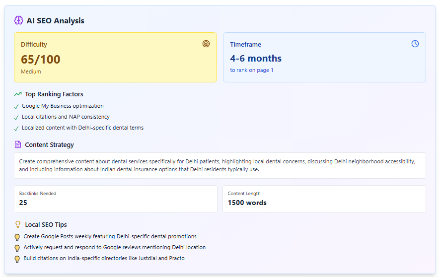Image resolution: width=439 pixels, height=277 pixels.
Task: Click the 'Create Google Posts weekly' tip text
Action: pyautogui.click(x=110, y=236)
